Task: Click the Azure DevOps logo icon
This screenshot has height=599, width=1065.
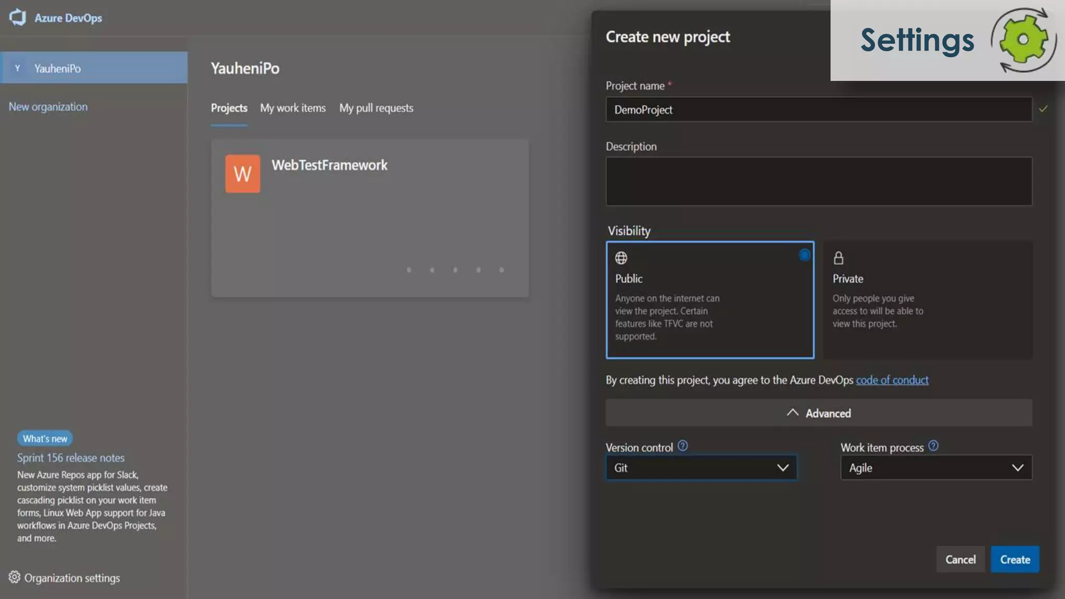Action: tap(18, 17)
